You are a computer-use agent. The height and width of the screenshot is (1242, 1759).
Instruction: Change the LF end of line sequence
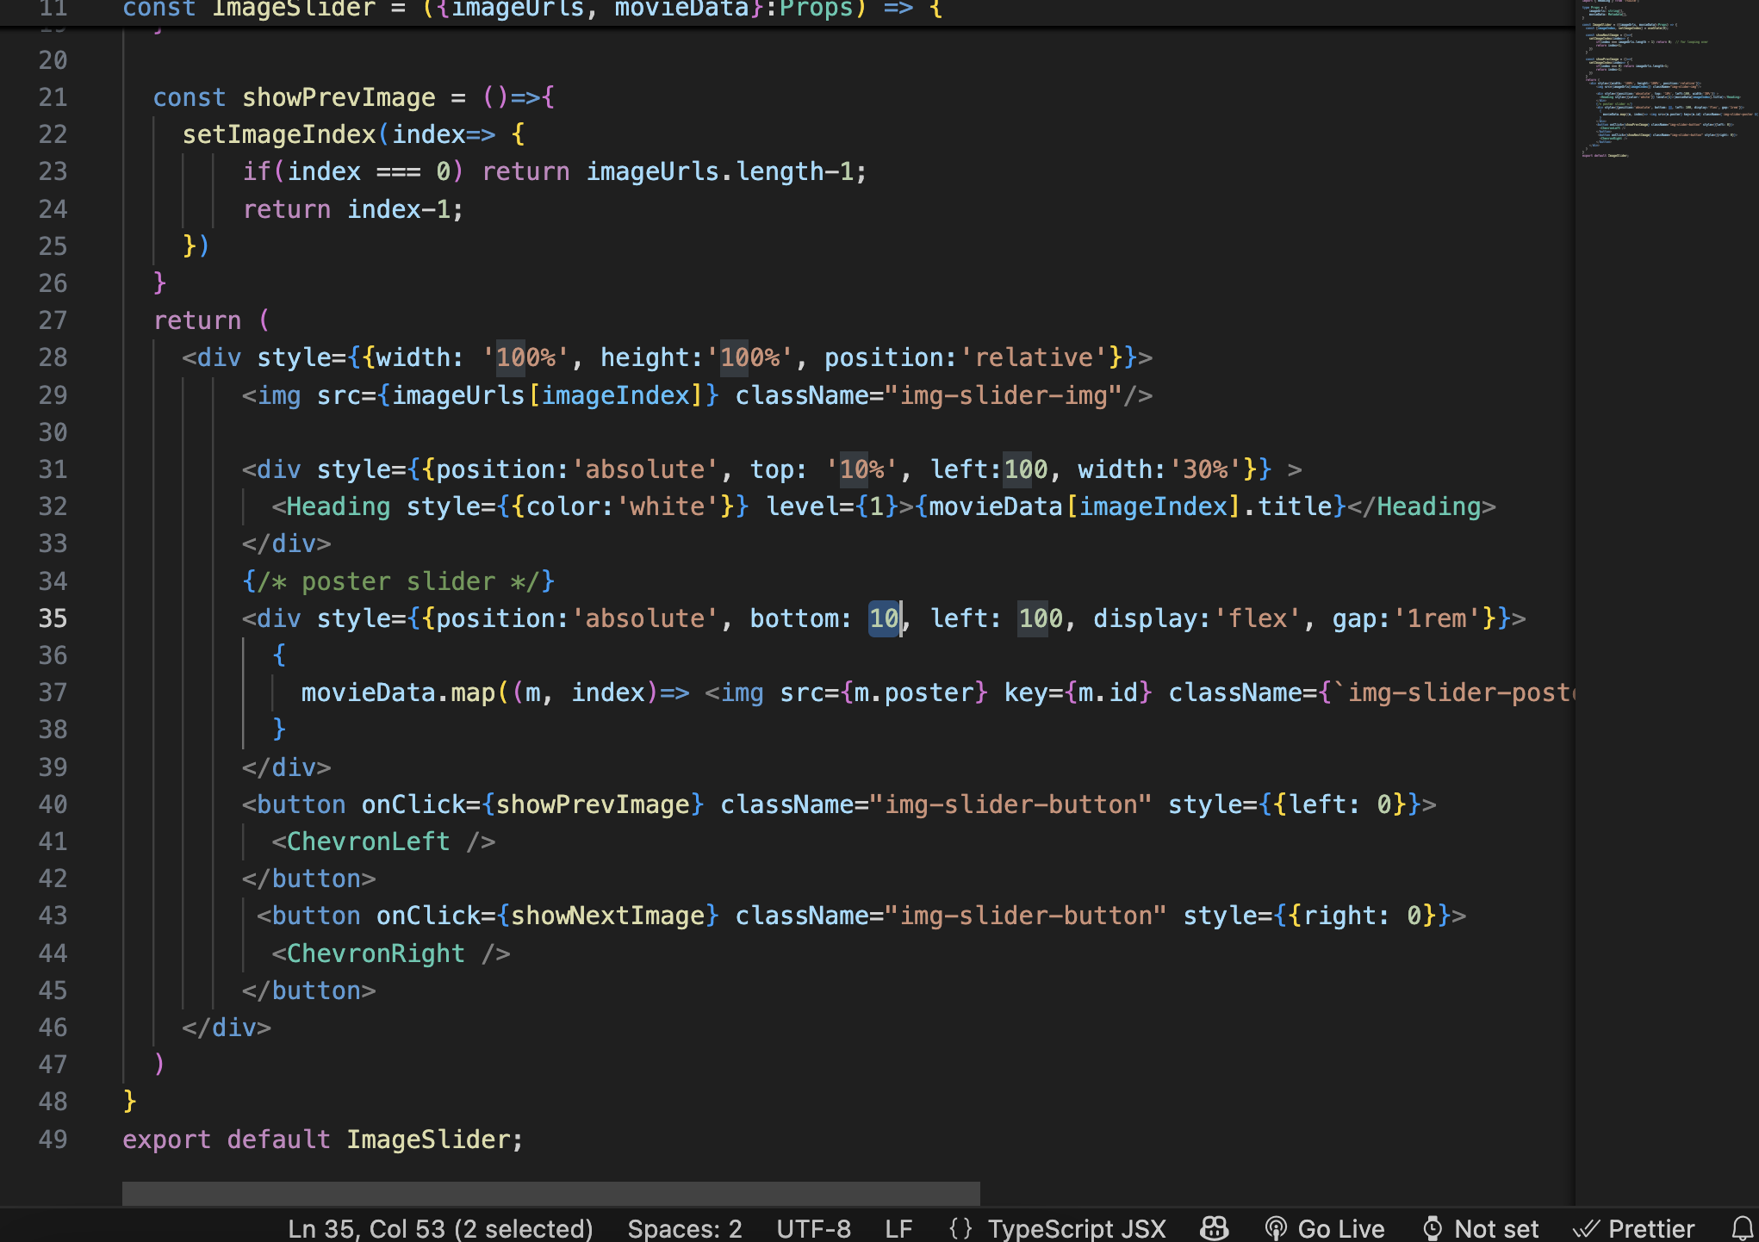coord(898,1228)
